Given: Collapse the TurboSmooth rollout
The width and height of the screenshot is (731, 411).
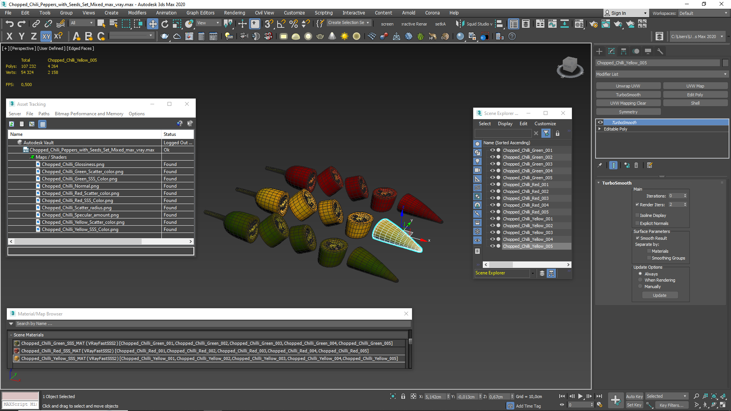Looking at the screenshot, I should 599,183.
